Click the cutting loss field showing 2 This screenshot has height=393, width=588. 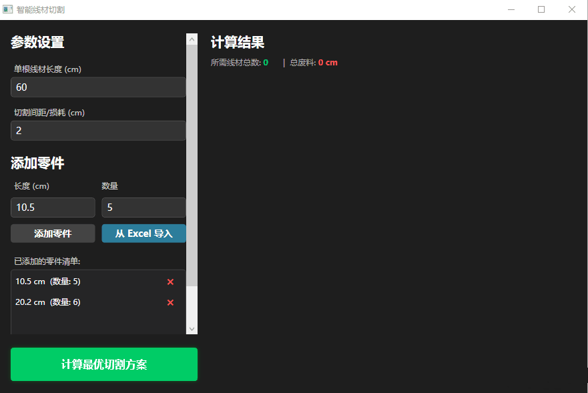tap(97, 130)
